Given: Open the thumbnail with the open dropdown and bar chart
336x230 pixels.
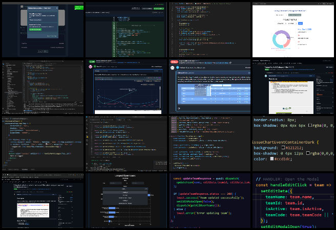Looking at the screenshot, I should pyautogui.click(x=126, y=201).
